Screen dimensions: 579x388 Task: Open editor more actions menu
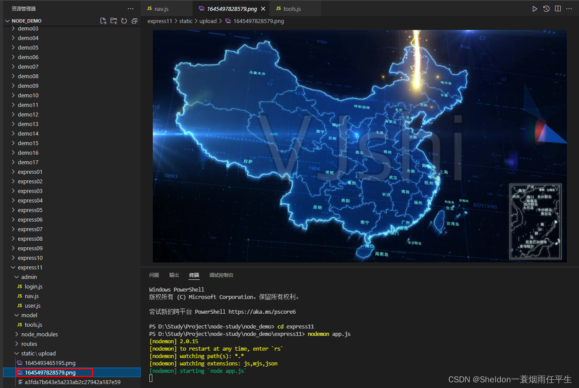point(569,9)
